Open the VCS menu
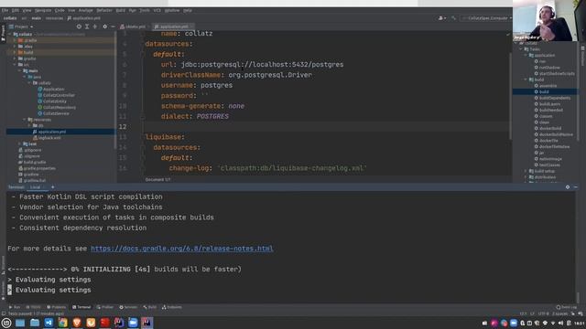 coord(157,10)
